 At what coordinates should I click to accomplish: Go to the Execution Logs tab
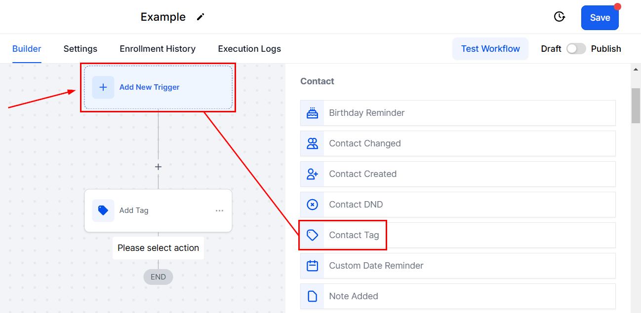click(x=249, y=49)
